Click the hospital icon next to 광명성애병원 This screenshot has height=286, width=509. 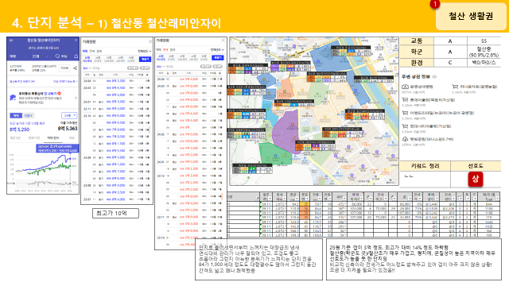[405, 87]
